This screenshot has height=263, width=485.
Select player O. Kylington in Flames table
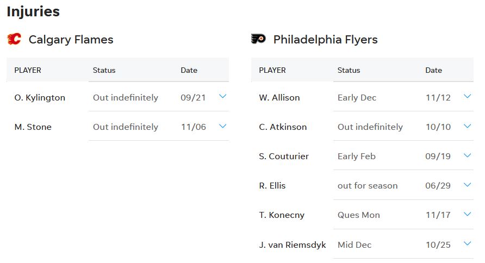point(40,98)
